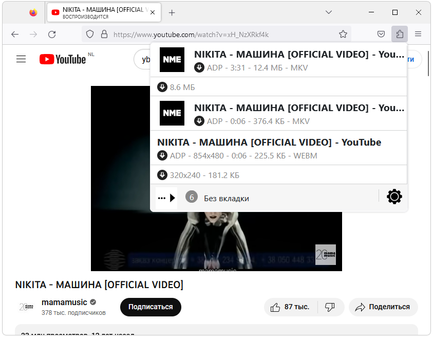
Task: Open a new tab with plus button
Action: click(x=172, y=12)
